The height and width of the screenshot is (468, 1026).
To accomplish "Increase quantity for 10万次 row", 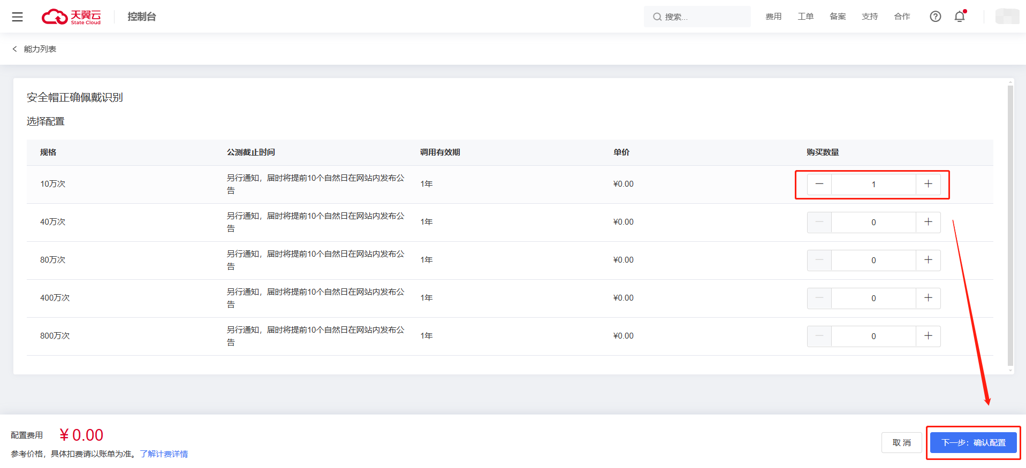I will [x=928, y=184].
